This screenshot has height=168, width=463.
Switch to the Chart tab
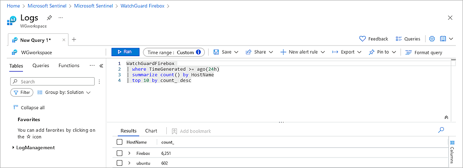151,131
